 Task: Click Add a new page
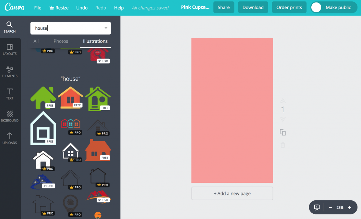coord(232,193)
